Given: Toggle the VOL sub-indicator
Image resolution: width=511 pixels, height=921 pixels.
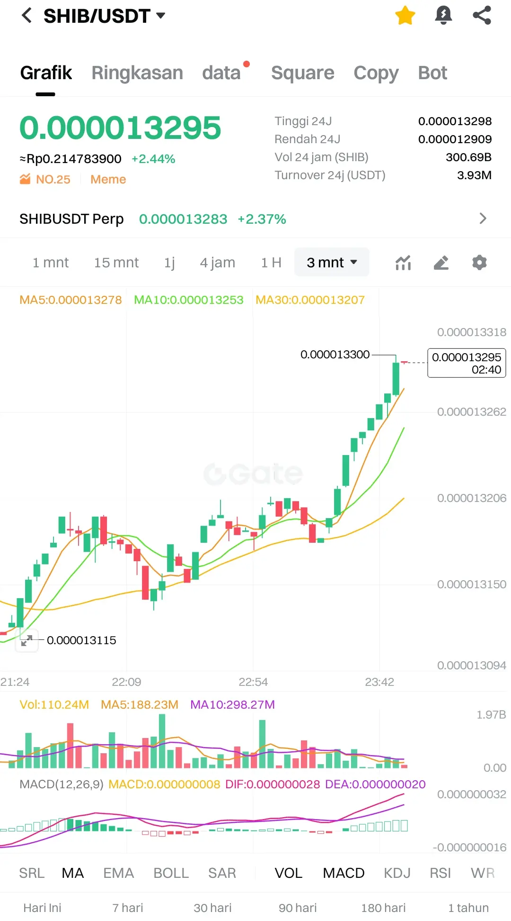Looking at the screenshot, I should 289,873.
